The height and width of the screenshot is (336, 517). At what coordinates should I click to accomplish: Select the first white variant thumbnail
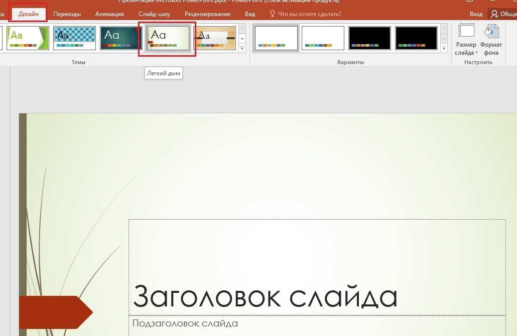pos(277,38)
